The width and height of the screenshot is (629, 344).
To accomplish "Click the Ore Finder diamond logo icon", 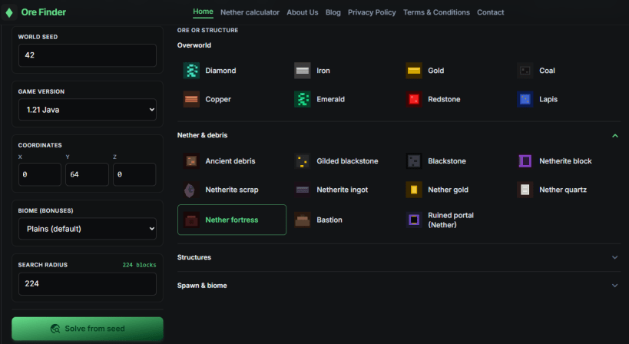I will 9,12.
